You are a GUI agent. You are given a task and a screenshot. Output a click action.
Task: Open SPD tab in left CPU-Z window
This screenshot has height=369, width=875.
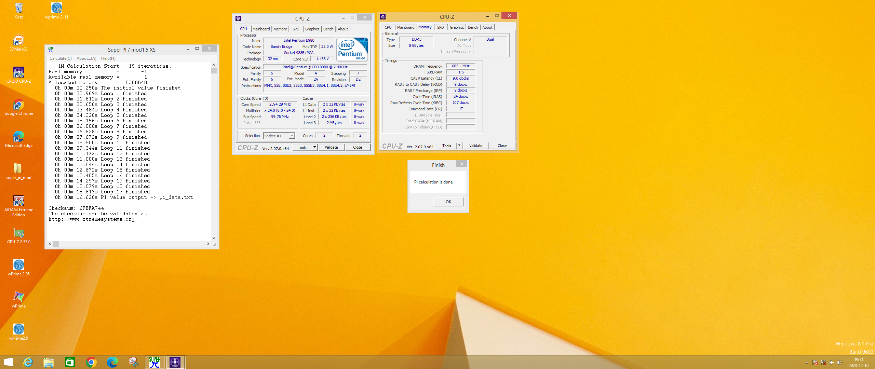(x=296, y=29)
